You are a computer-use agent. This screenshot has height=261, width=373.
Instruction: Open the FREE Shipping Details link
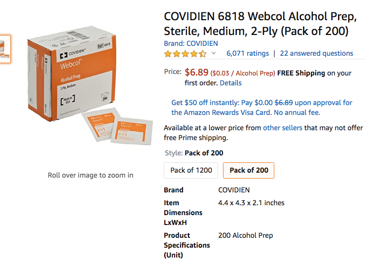[230, 83]
